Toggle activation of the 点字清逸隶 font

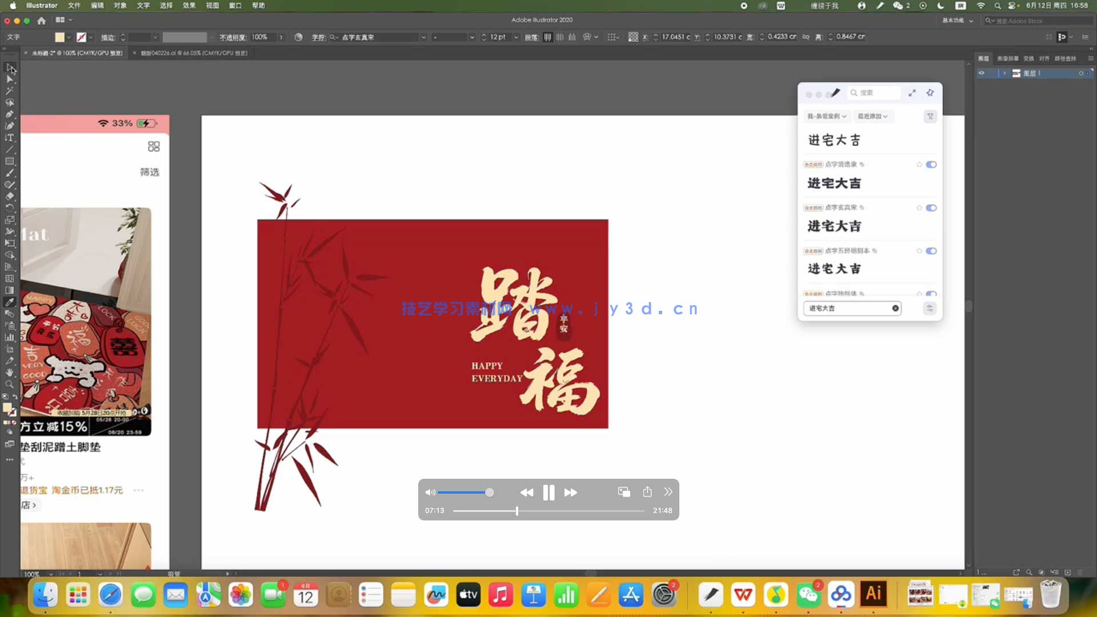pos(932,165)
